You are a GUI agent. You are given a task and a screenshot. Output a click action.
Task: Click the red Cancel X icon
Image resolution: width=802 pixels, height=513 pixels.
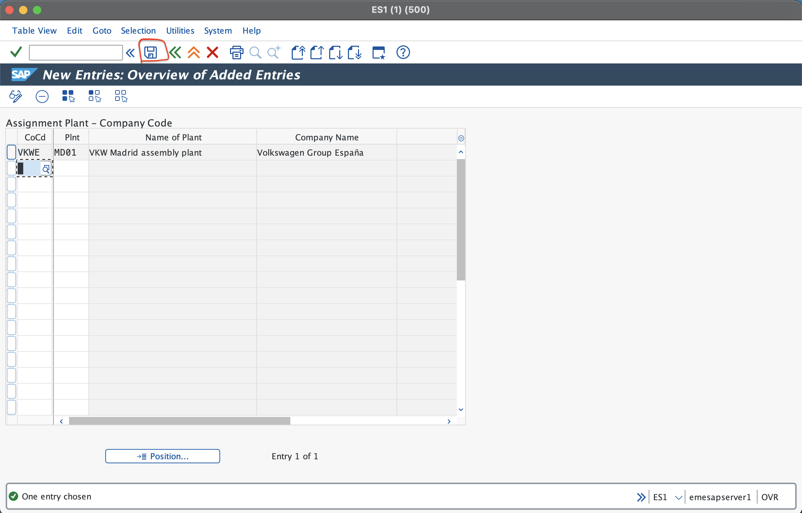pos(213,52)
